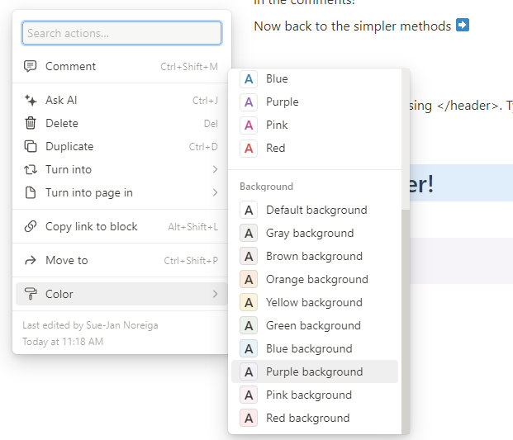The width and height of the screenshot is (513, 440).
Task: Click the text 'Now back to the simpler methods'
Action: click(x=353, y=26)
